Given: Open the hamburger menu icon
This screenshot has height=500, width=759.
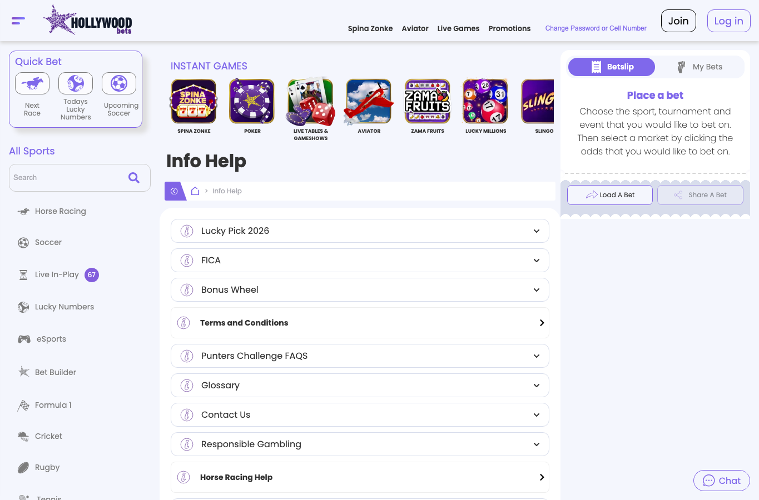Looking at the screenshot, I should pos(18,21).
